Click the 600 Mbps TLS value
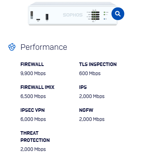The width and height of the screenshot is (144, 164). (90, 74)
